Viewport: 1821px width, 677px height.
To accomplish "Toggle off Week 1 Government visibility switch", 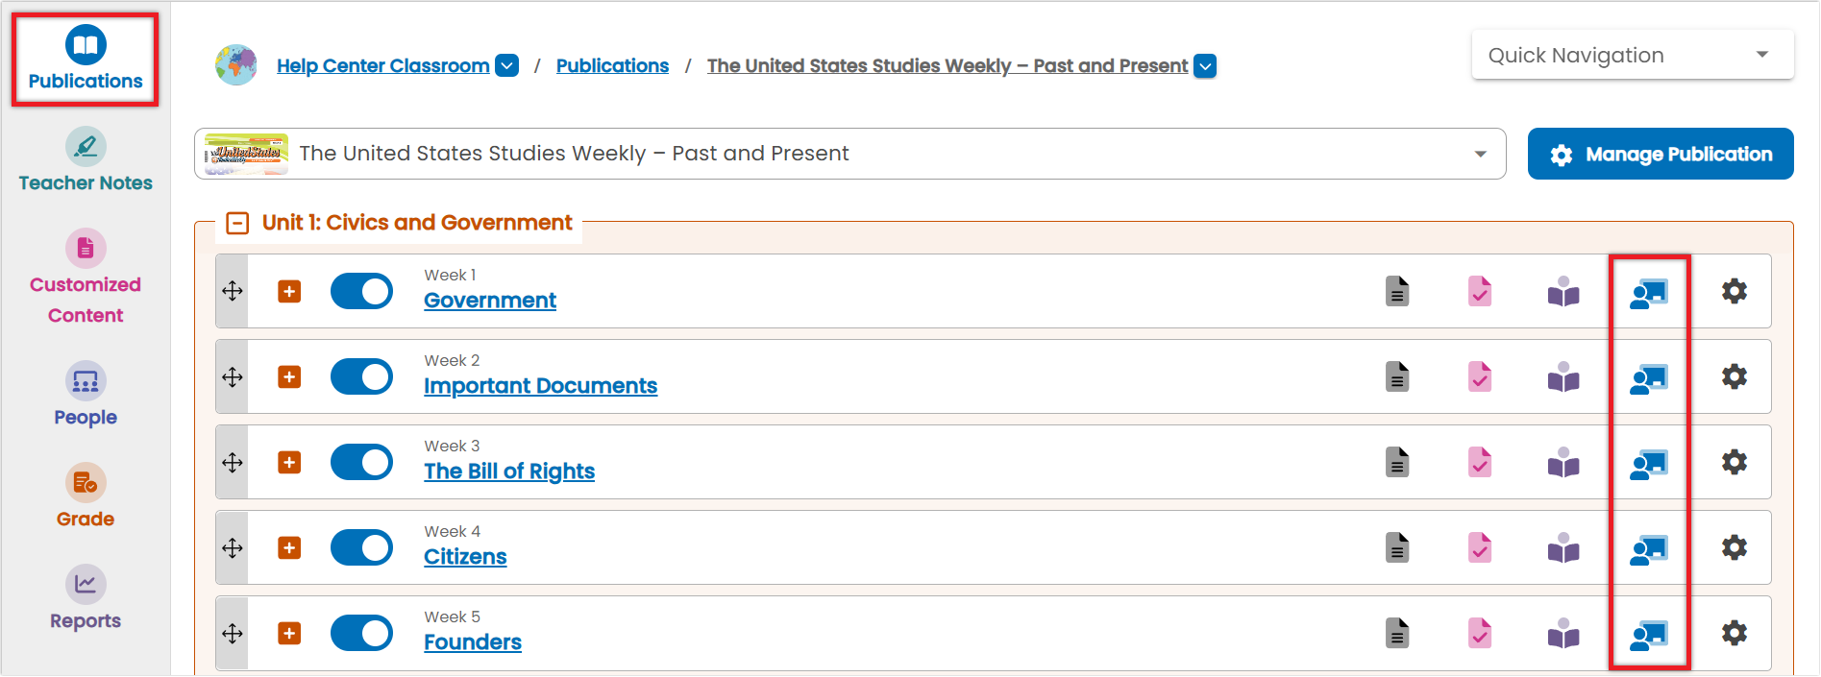I will coord(361,291).
